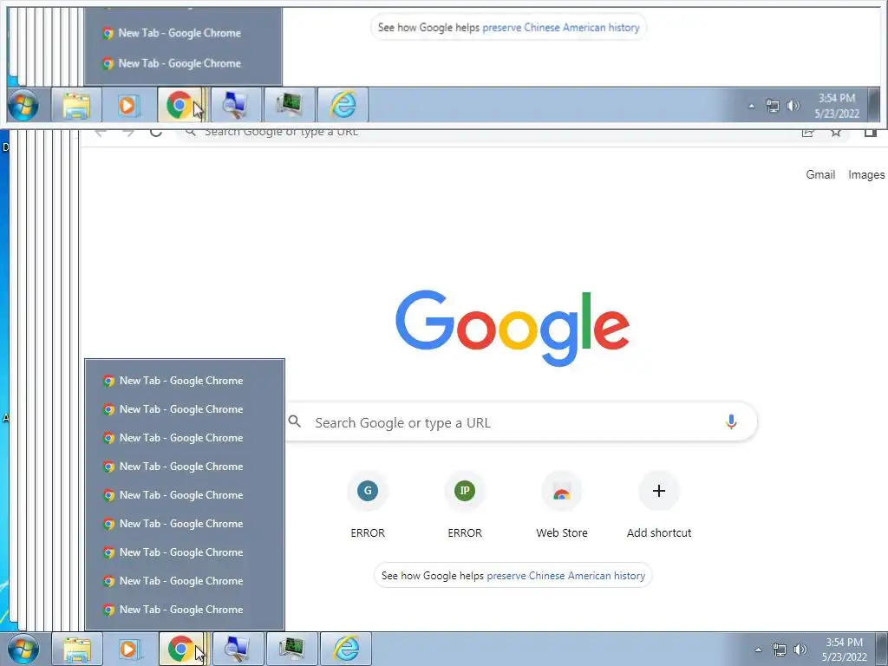This screenshot has height=666, width=888.
Task: Click the magnified volume speaker icon at top
Action: (793, 105)
